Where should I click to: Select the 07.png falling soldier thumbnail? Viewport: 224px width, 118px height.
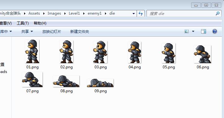pos(32,79)
